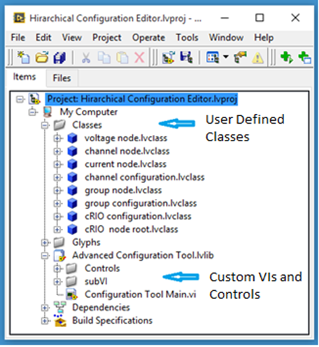Close the project window
Image resolution: width=319 pixels, height=347 pixels.
(x=295, y=18)
